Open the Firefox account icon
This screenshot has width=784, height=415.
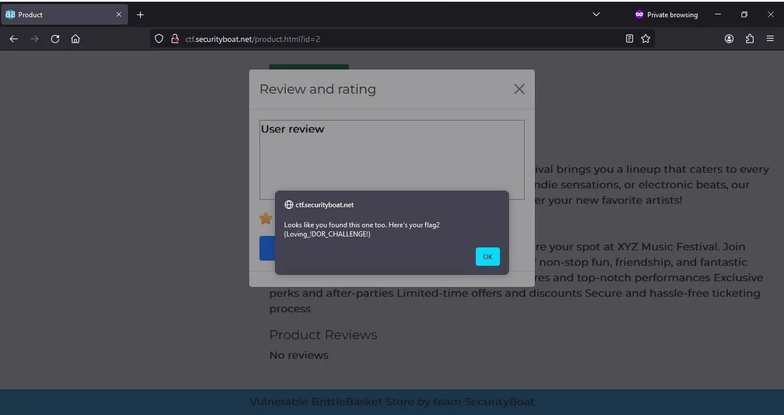click(729, 39)
